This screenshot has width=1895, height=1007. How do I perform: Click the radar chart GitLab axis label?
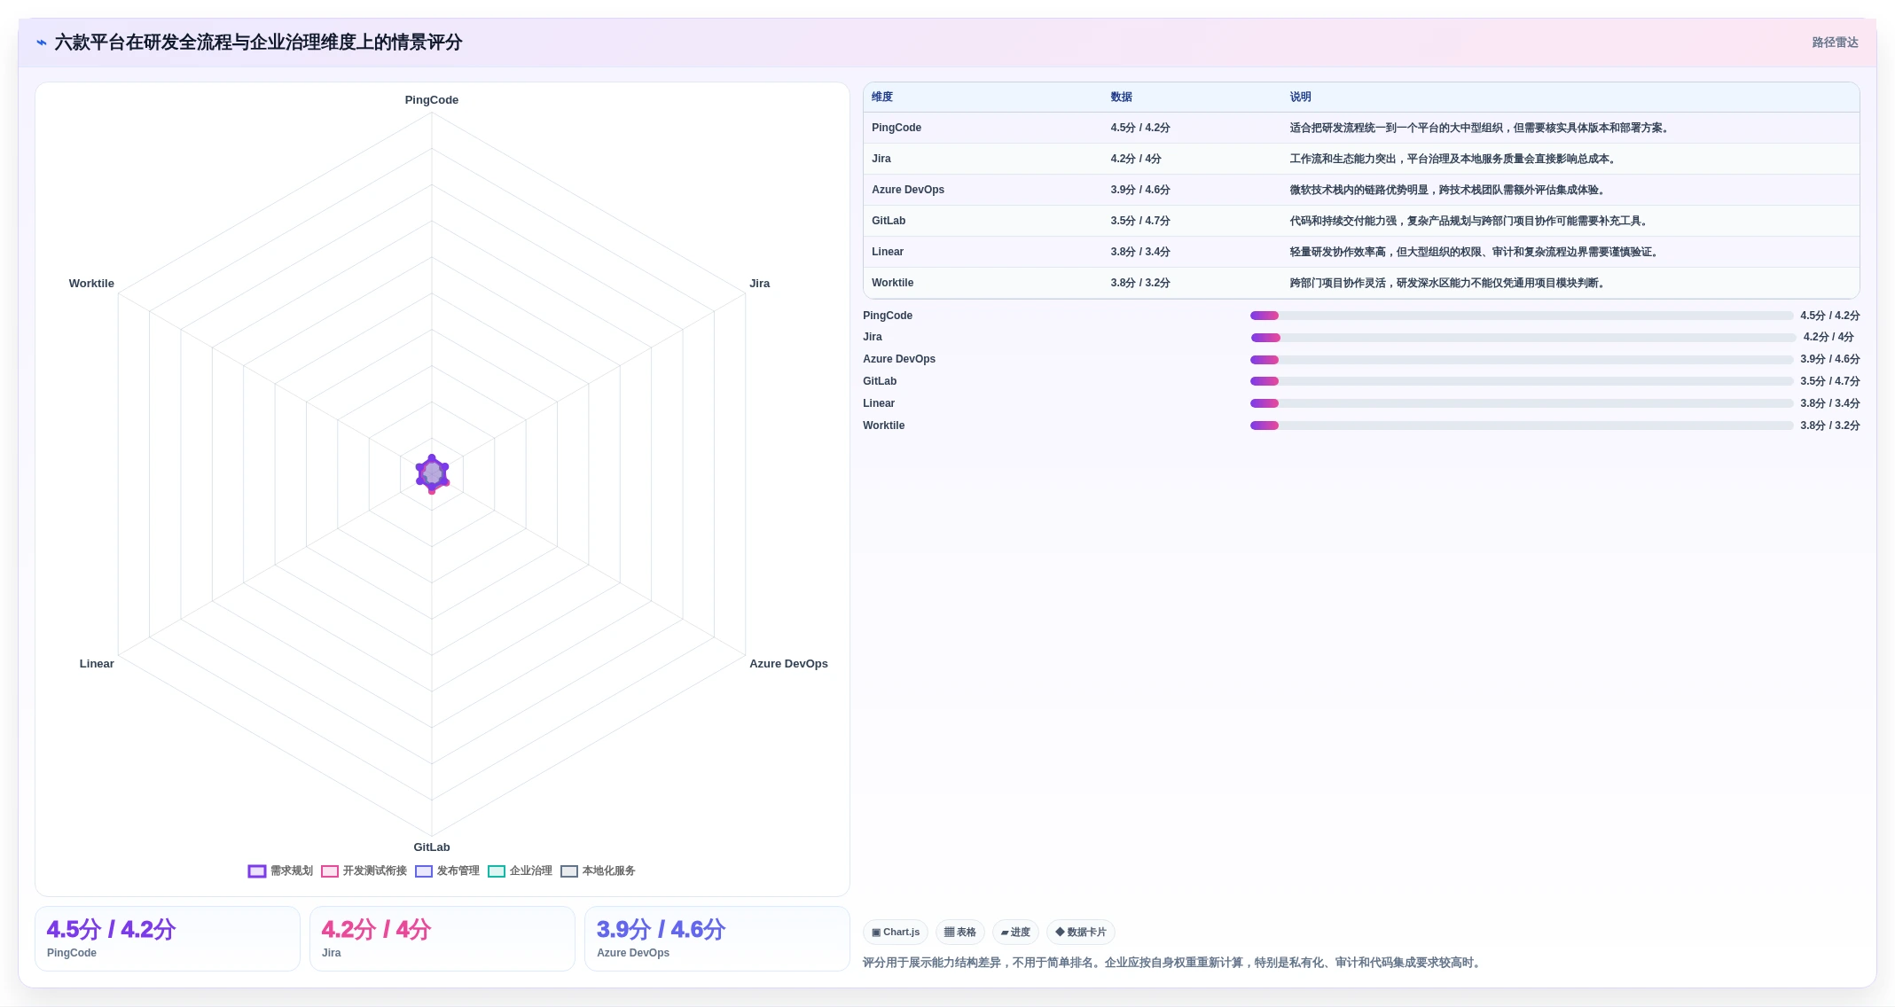click(432, 847)
